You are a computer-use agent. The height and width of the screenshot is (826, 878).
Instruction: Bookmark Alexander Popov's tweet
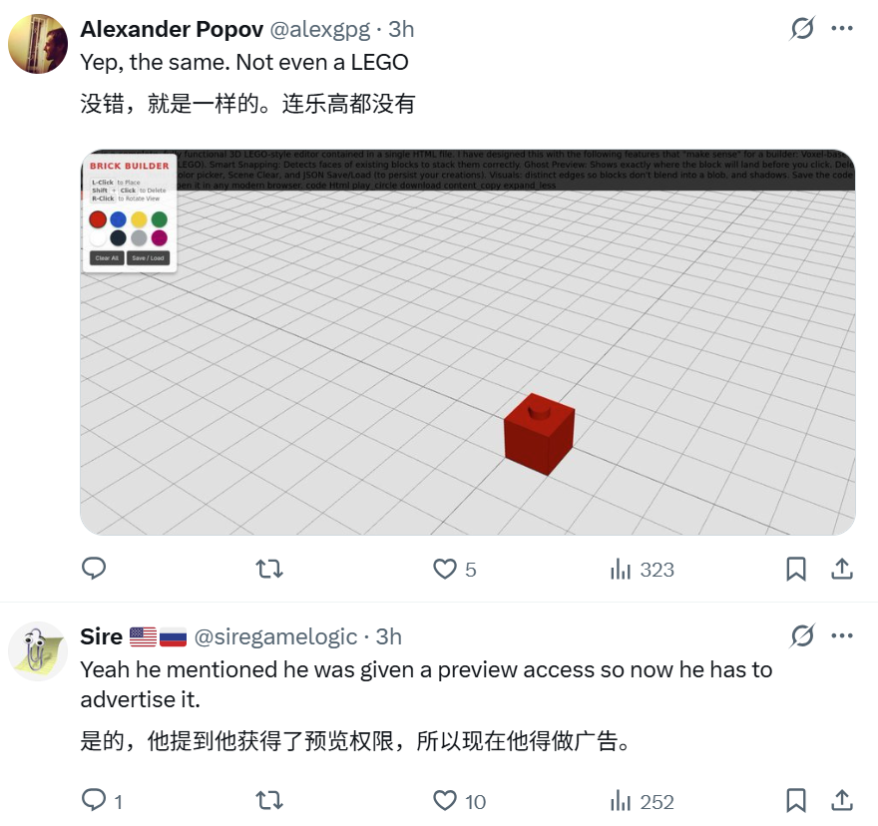point(796,569)
